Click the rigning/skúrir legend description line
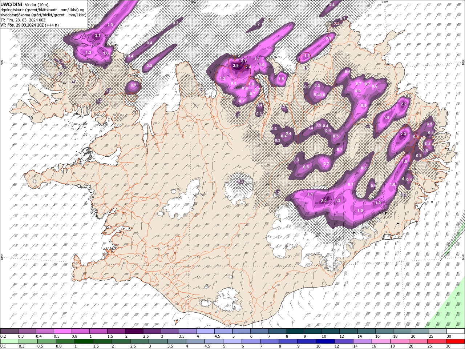Viewport: 465px width, 349px height. click(43, 9)
